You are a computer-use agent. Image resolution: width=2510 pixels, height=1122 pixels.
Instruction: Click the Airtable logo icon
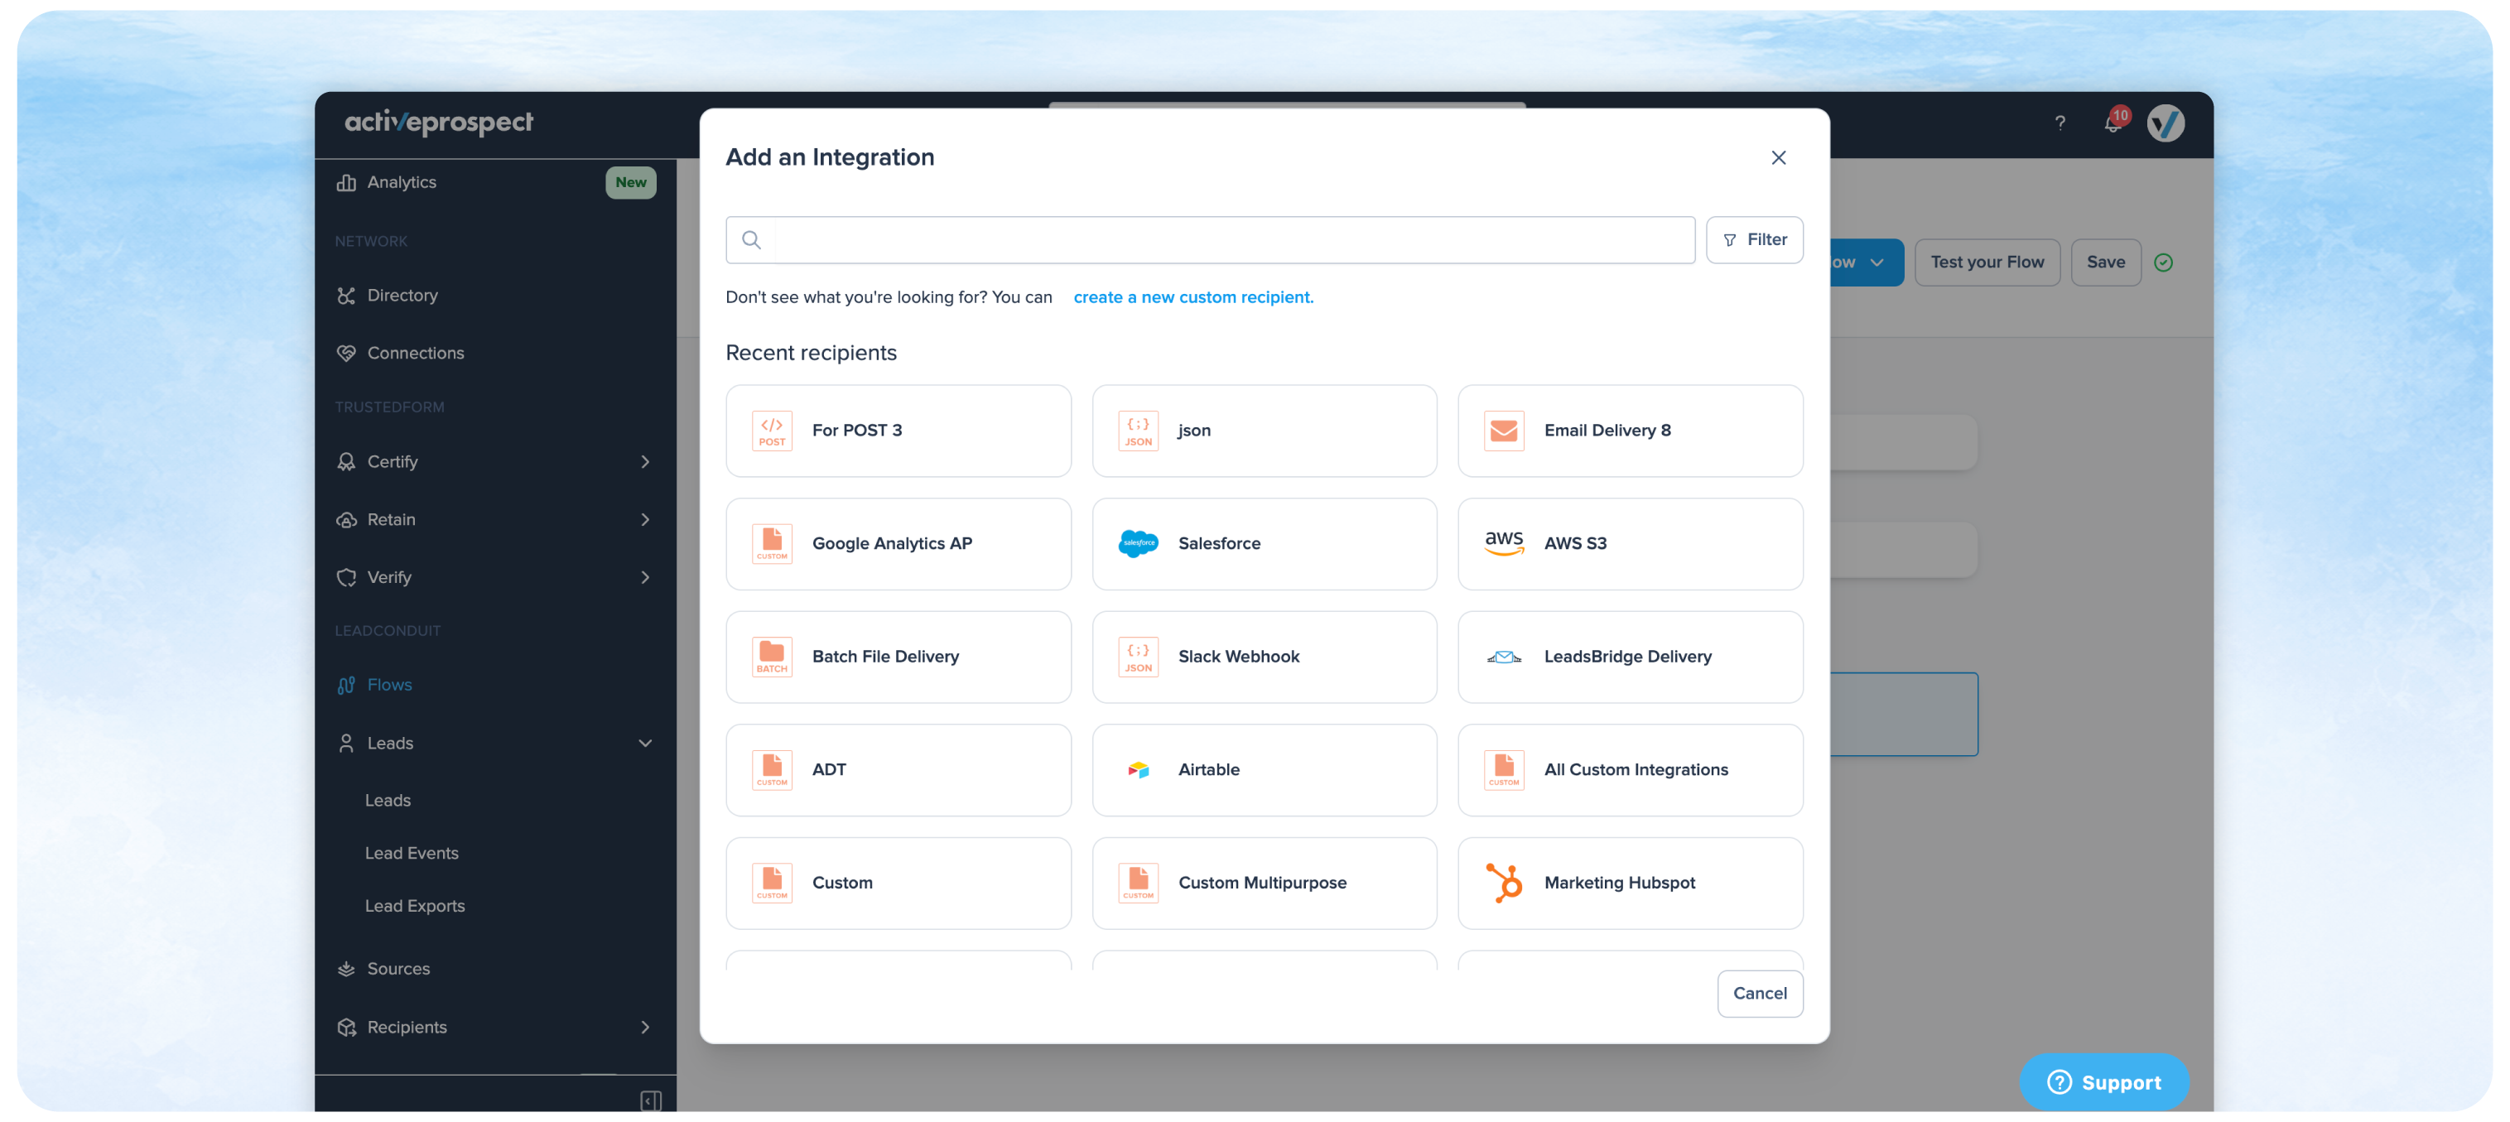point(1138,769)
